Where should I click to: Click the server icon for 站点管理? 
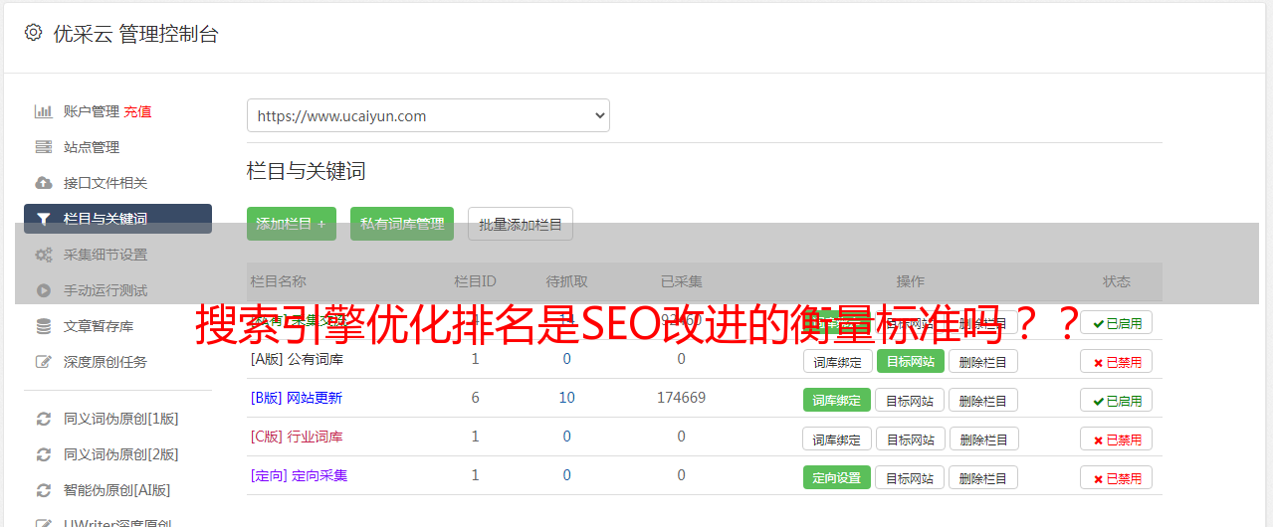[44, 147]
